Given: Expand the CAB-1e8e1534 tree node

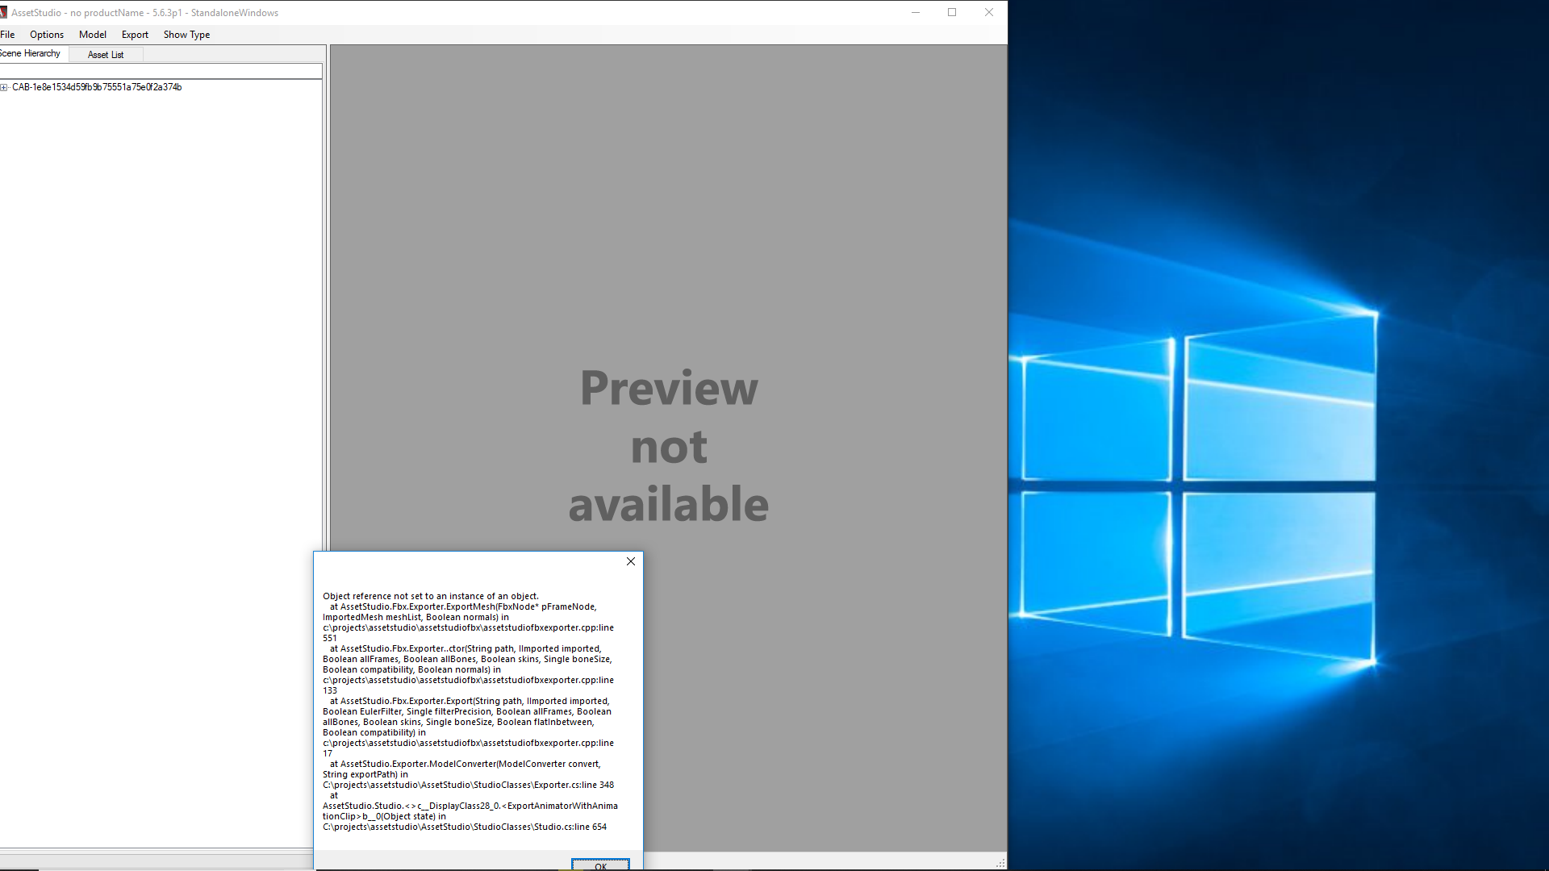Looking at the screenshot, I should pos(5,86).
